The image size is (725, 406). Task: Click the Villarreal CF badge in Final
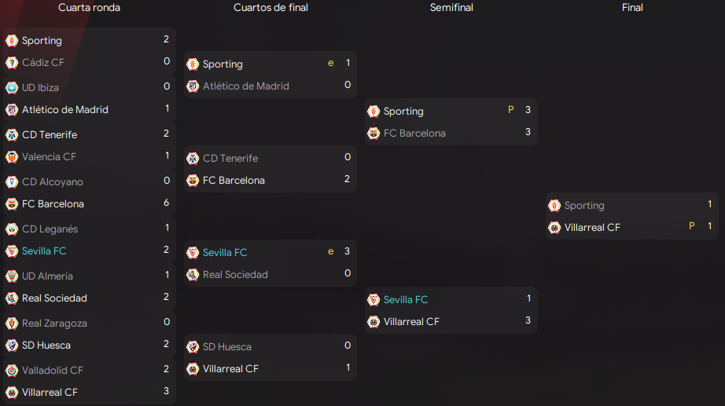554,227
